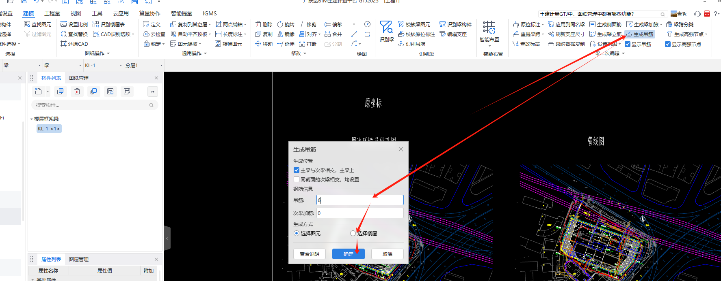721x281 pixels.
Task: Open the 复制到其它层 dropdown
Action: [x=210, y=25]
